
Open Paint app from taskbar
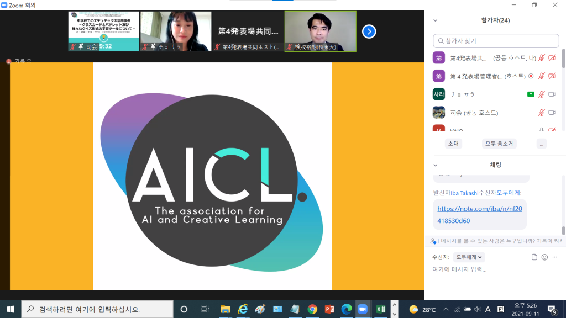260,309
